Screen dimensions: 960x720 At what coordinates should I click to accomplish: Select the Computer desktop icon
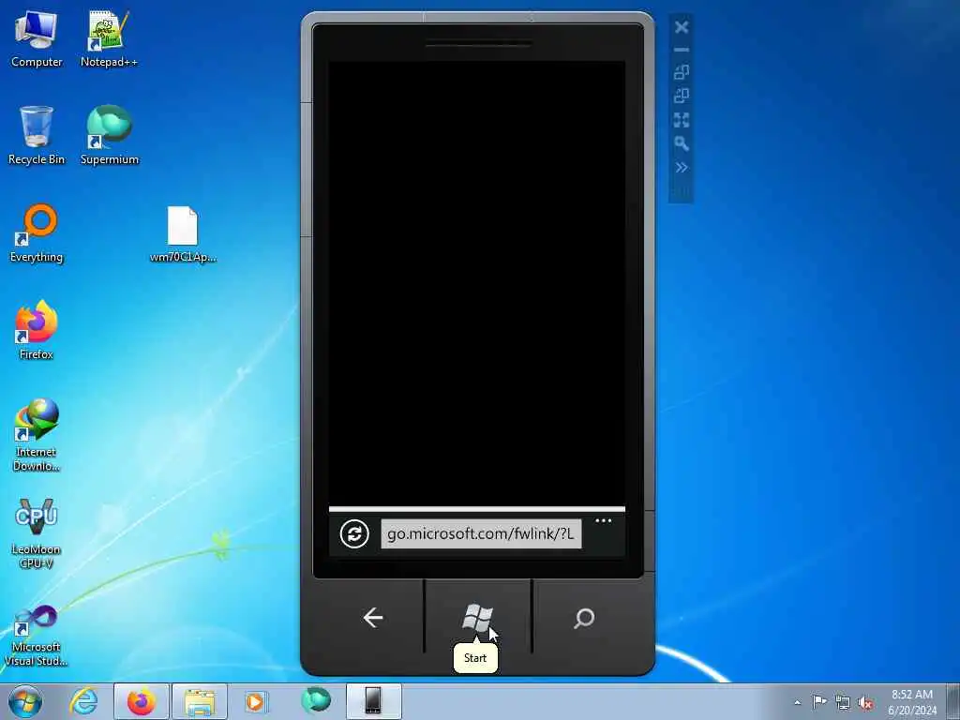coord(37,39)
